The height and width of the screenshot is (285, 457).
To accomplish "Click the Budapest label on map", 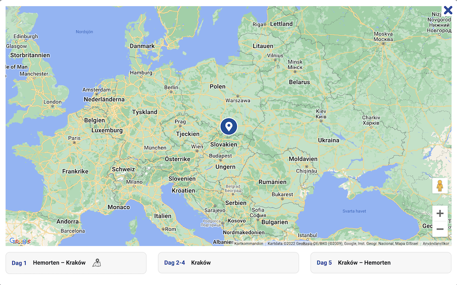I will (x=220, y=156).
